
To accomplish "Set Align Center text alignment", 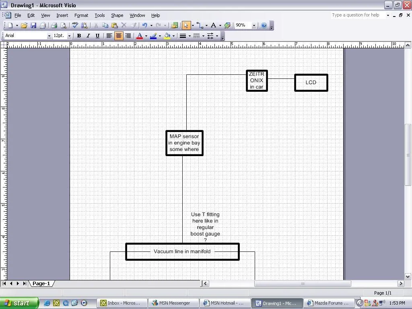I will tap(119, 36).
